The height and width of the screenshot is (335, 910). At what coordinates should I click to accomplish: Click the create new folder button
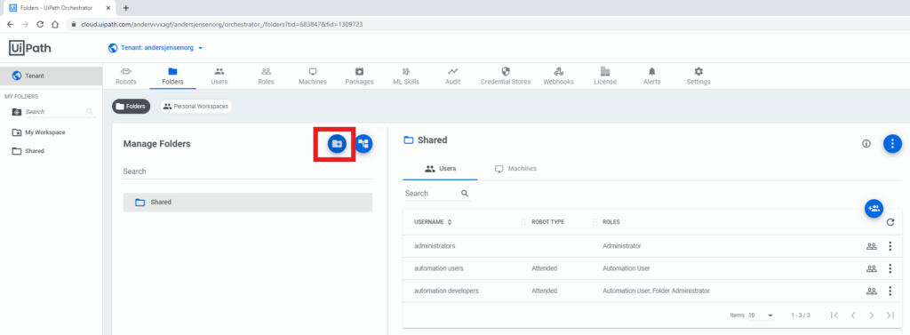337,143
